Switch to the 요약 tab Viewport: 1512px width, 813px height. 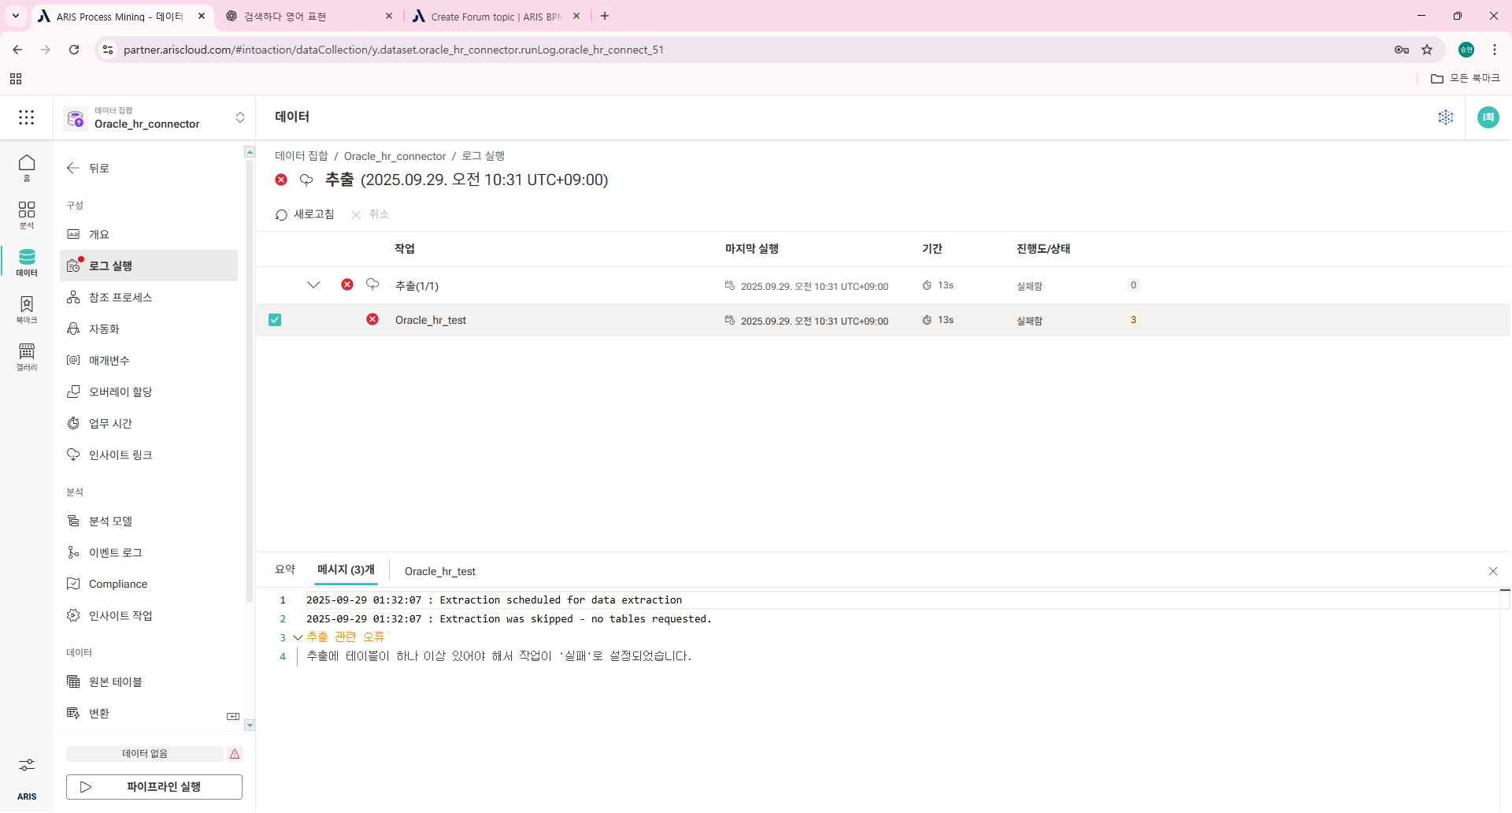click(285, 570)
